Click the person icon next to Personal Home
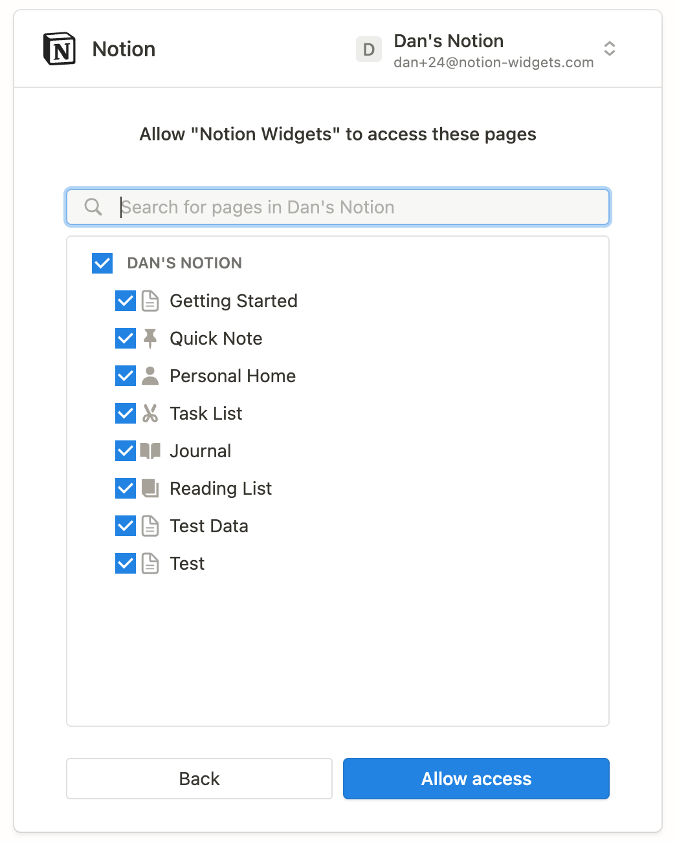 pyautogui.click(x=150, y=376)
